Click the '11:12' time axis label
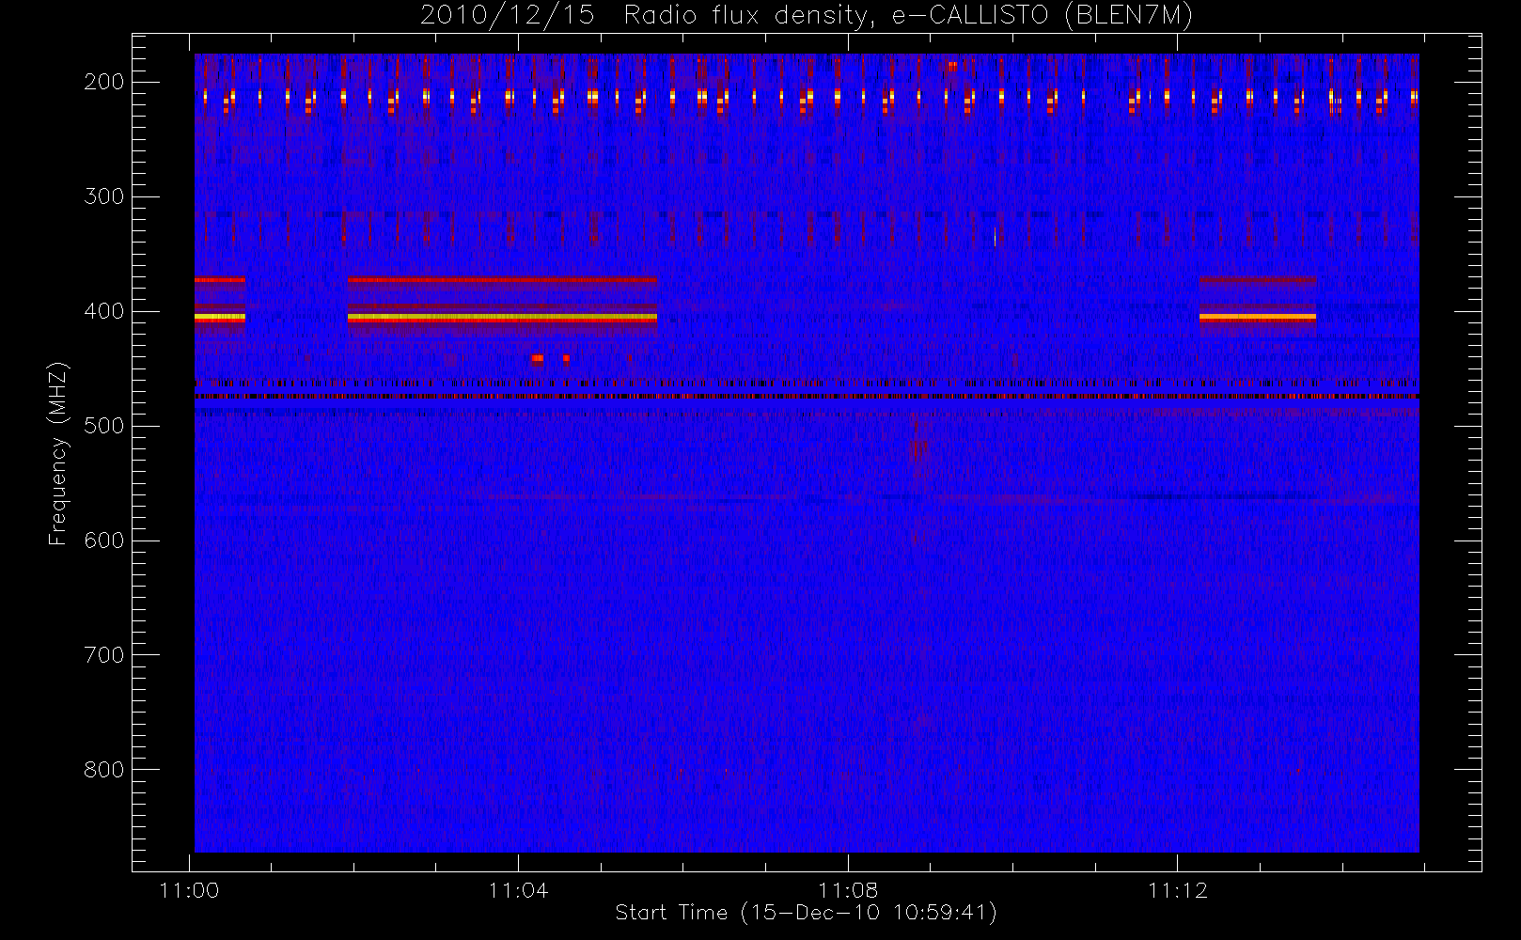This screenshot has height=940, width=1521. point(1177,889)
